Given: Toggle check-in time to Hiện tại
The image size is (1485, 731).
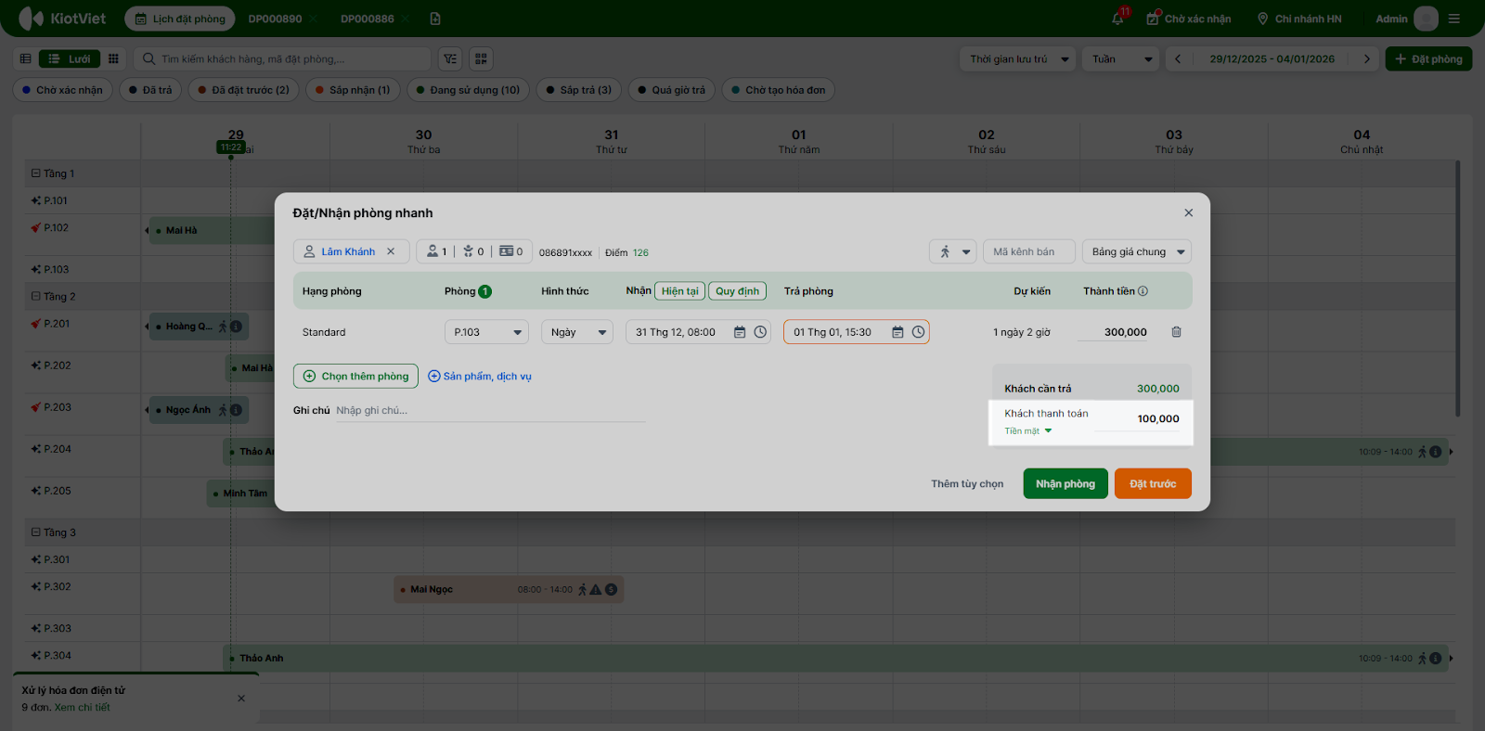Looking at the screenshot, I should (679, 291).
